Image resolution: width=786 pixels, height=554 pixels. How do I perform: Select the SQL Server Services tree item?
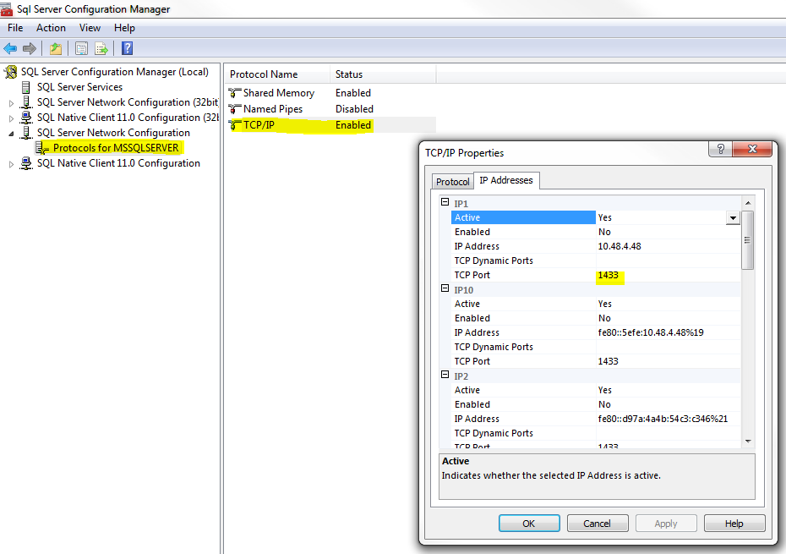point(79,87)
